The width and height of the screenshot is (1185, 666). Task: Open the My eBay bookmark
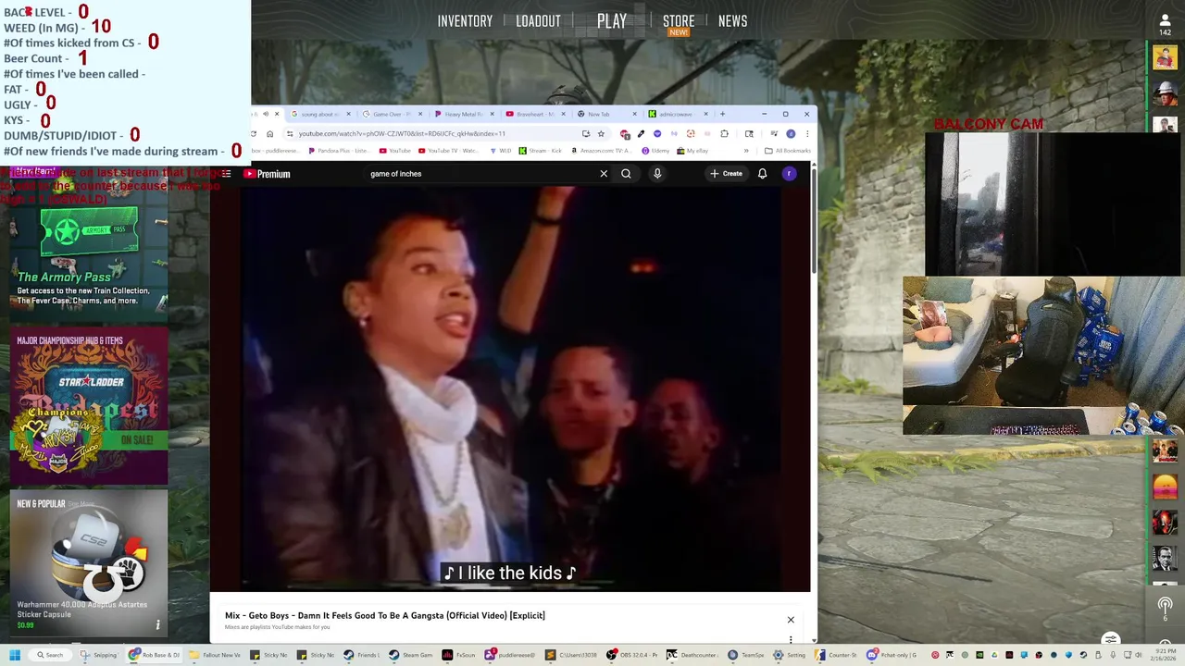click(692, 151)
